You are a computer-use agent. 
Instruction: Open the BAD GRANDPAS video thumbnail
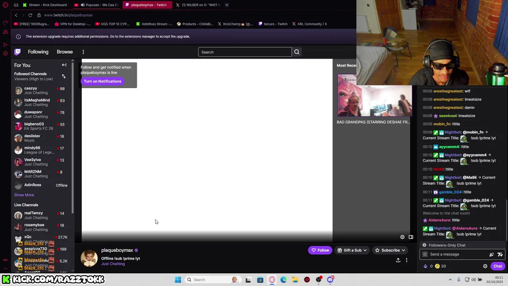[375, 95]
